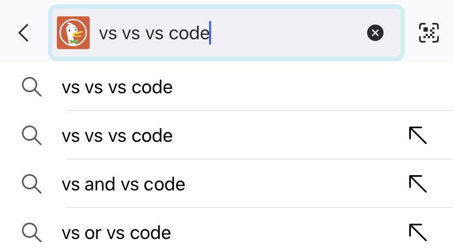This screenshot has height=251, width=453.
Task: Click blank space between 'vs or vs code' and arrow
Action: point(290,232)
